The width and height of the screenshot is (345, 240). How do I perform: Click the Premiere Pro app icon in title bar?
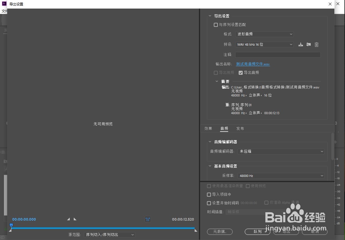pos(4,4)
